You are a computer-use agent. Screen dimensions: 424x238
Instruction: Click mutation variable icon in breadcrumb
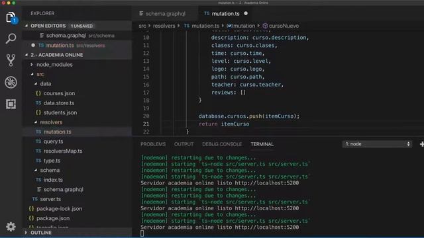[230, 26]
